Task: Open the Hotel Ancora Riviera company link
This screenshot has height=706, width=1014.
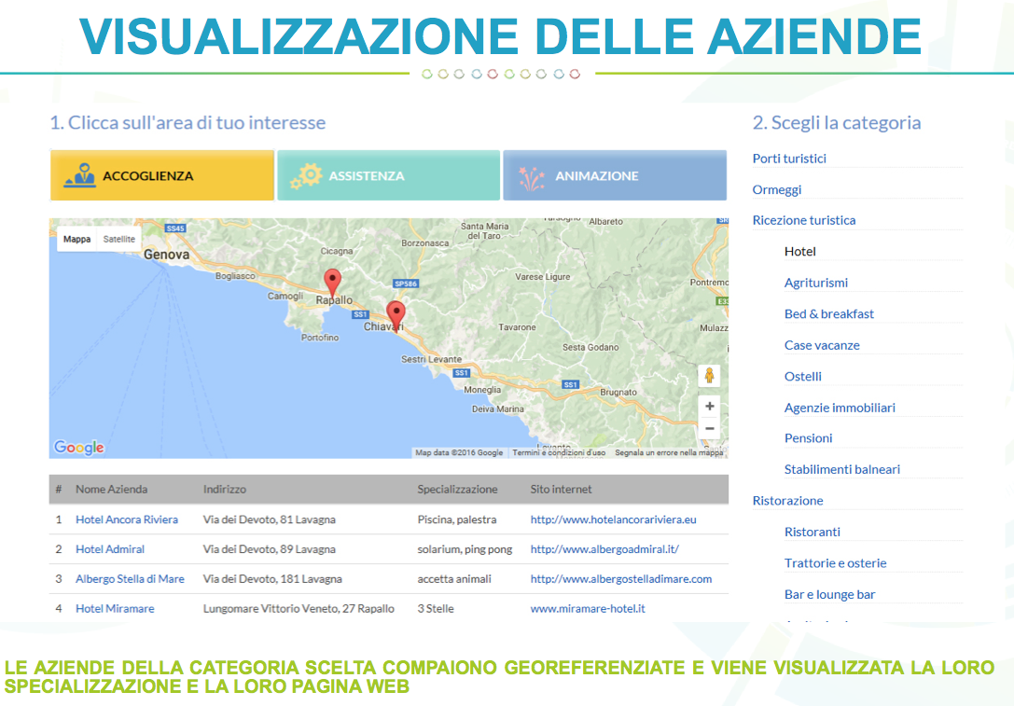Action: 127,519
